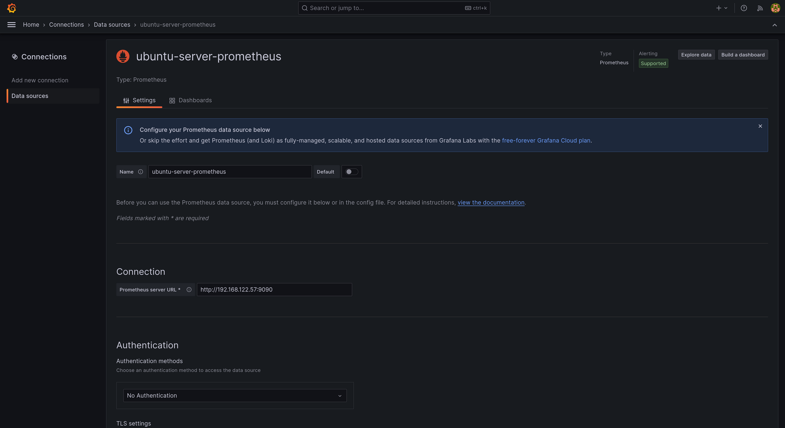Click the Type: Prometheus subtitle text

point(141,80)
